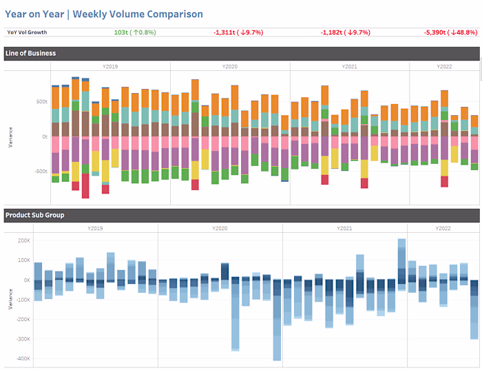Click the YoY Vol Growth label
Image resolution: width=482 pixels, height=370 pixels.
tap(27, 32)
